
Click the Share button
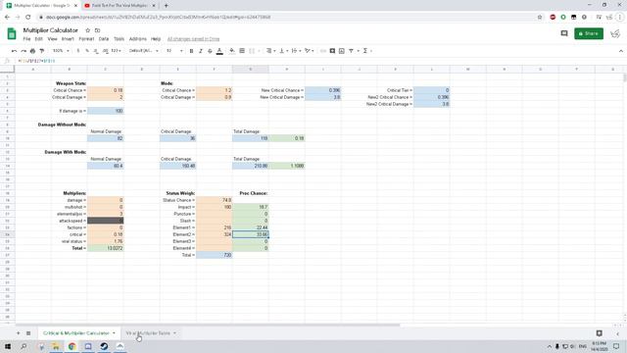coord(589,33)
